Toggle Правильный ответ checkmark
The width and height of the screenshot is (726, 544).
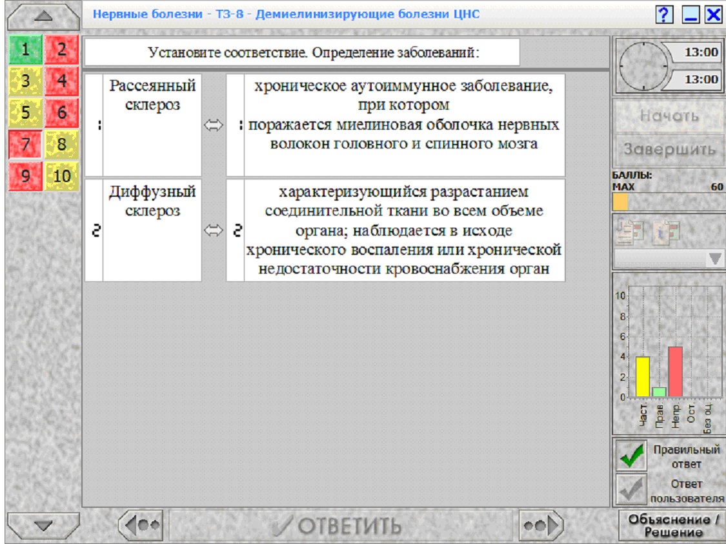(x=632, y=455)
